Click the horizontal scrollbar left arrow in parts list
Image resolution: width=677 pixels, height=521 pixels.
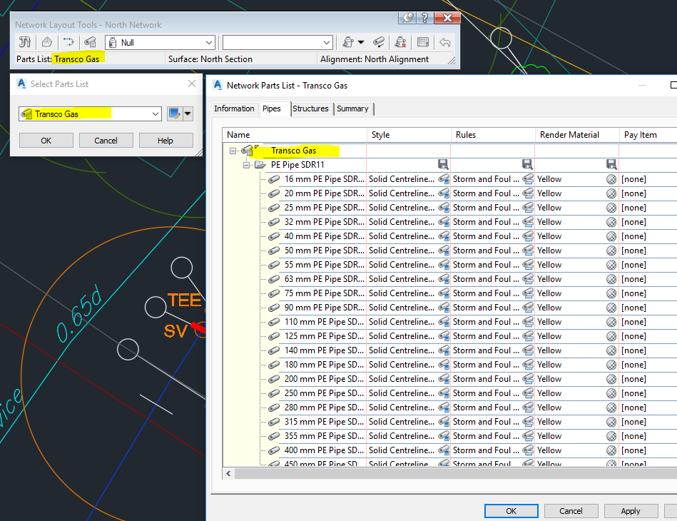point(228,473)
